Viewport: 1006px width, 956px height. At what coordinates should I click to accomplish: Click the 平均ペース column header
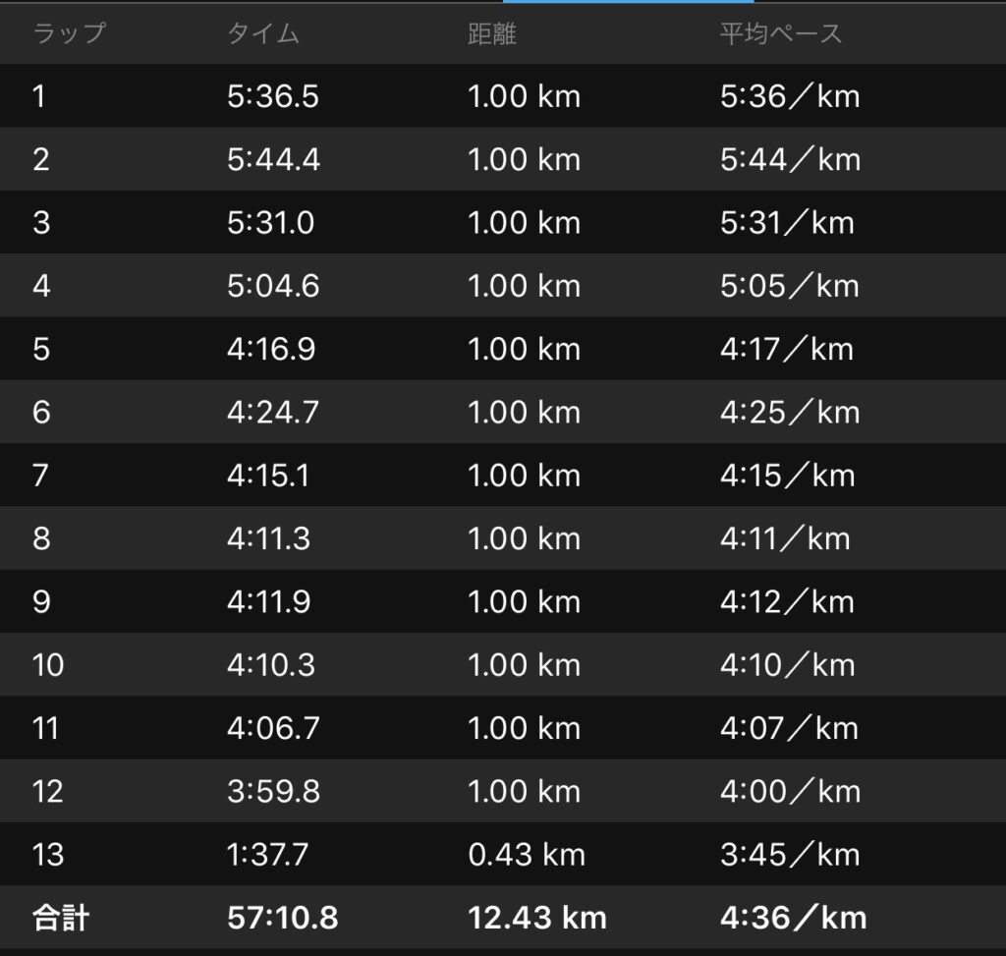(781, 34)
